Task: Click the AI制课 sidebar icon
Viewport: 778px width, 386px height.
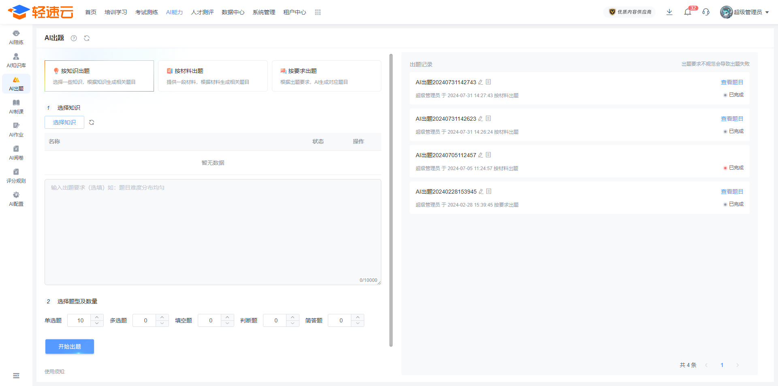Action: coord(16,106)
